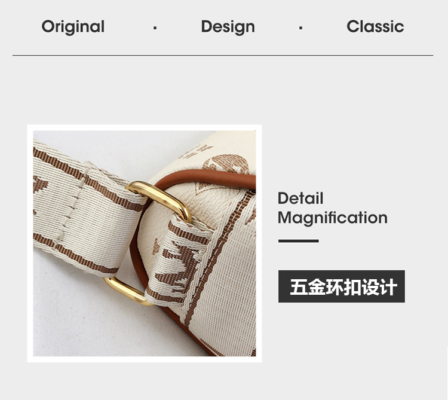
Task: Click the short black underline below Magnification
Action: pos(298,241)
